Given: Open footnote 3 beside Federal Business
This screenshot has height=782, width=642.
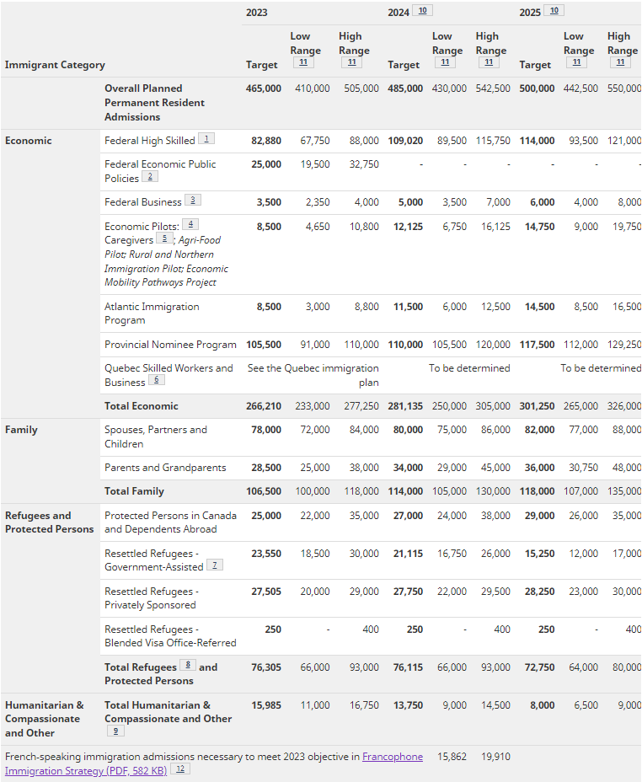Looking at the screenshot, I should pyautogui.click(x=193, y=200).
